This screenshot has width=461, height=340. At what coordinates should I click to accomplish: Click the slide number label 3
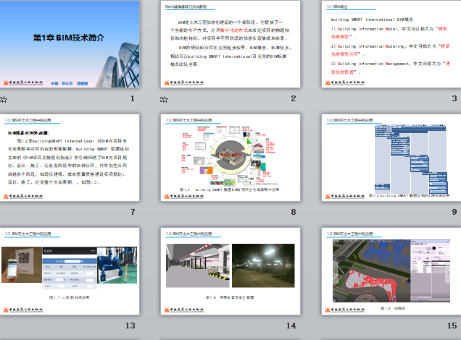pos(454,98)
